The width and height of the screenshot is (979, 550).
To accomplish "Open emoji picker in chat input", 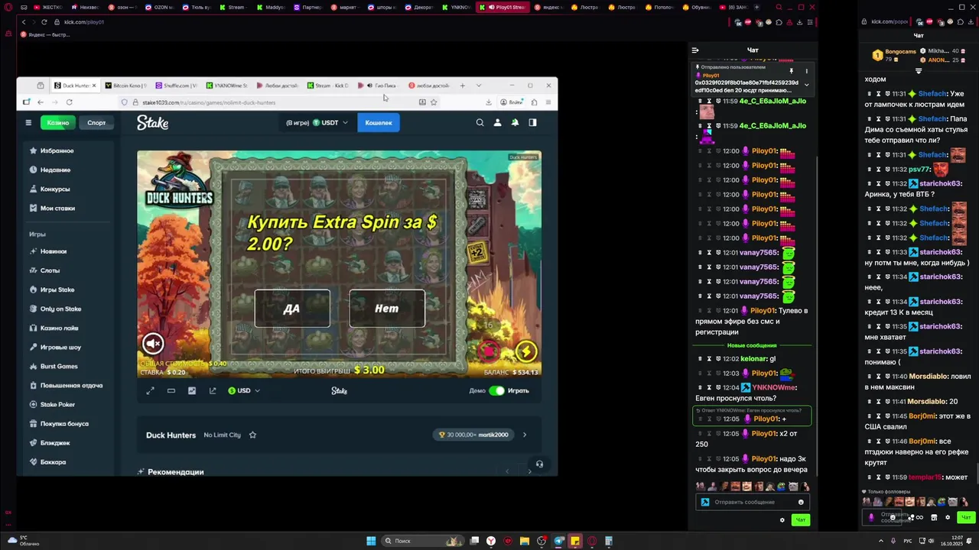I will pos(801,502).
